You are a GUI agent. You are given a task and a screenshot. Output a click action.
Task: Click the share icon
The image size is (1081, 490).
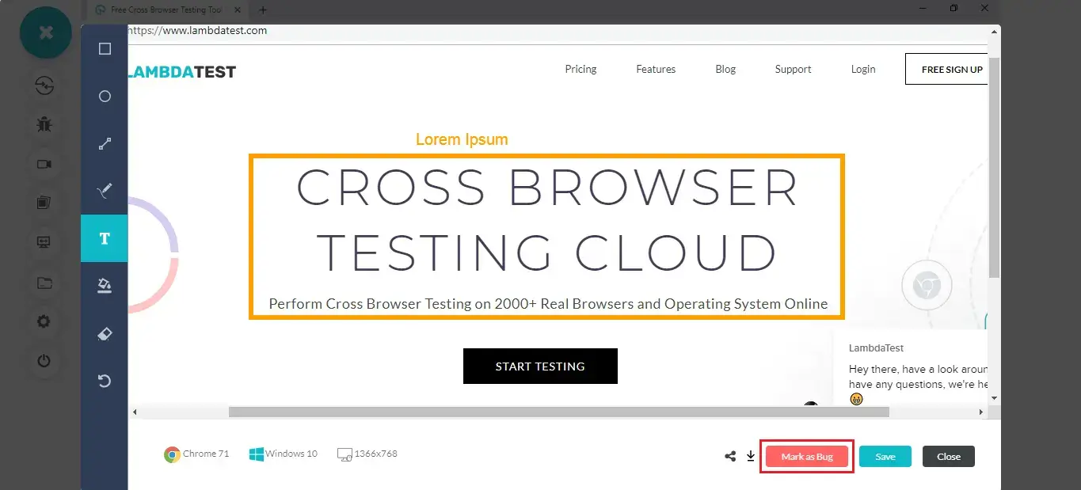click(730, 457)
